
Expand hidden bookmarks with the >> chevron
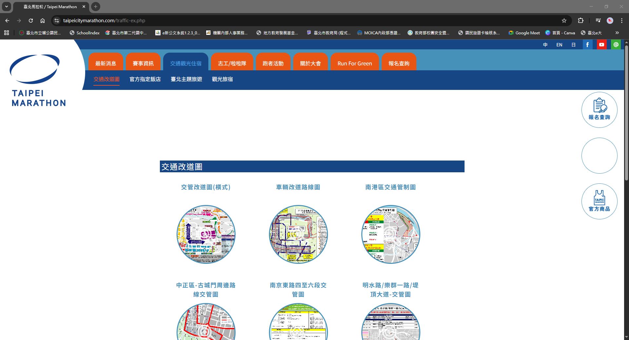(x=617, y=33)
